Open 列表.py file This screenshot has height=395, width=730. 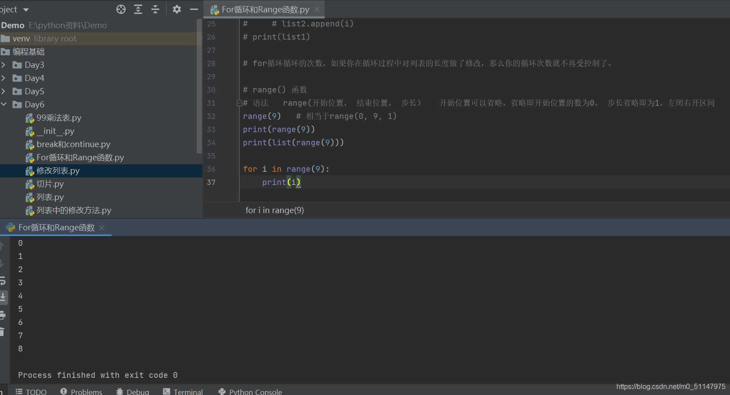pos(50,197)
